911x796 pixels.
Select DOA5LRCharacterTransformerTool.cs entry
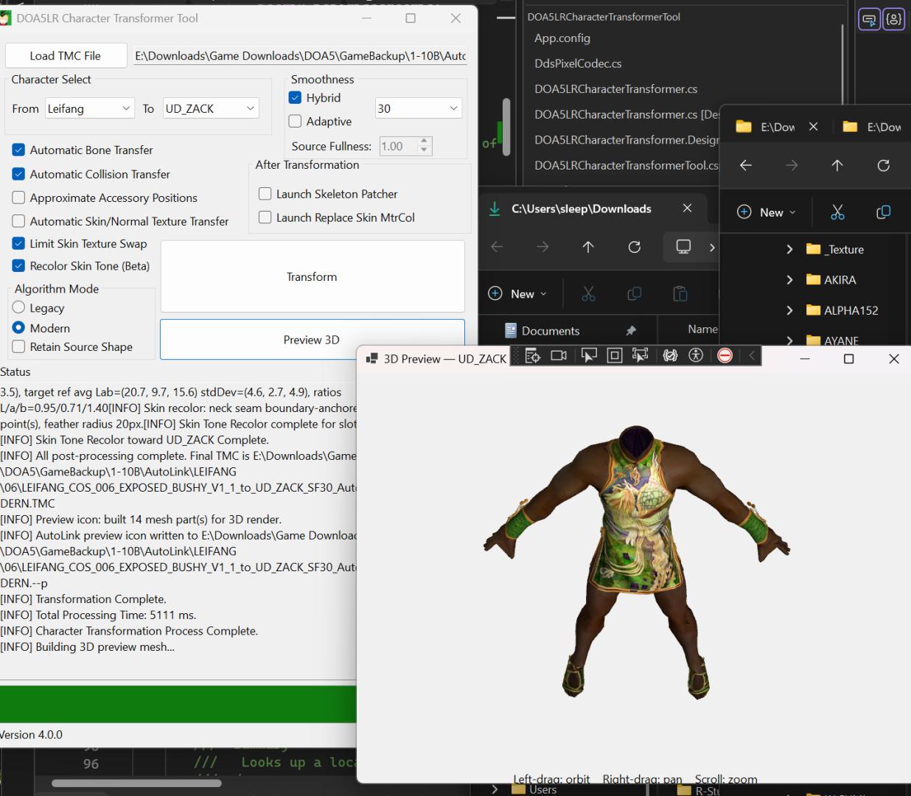626,165
